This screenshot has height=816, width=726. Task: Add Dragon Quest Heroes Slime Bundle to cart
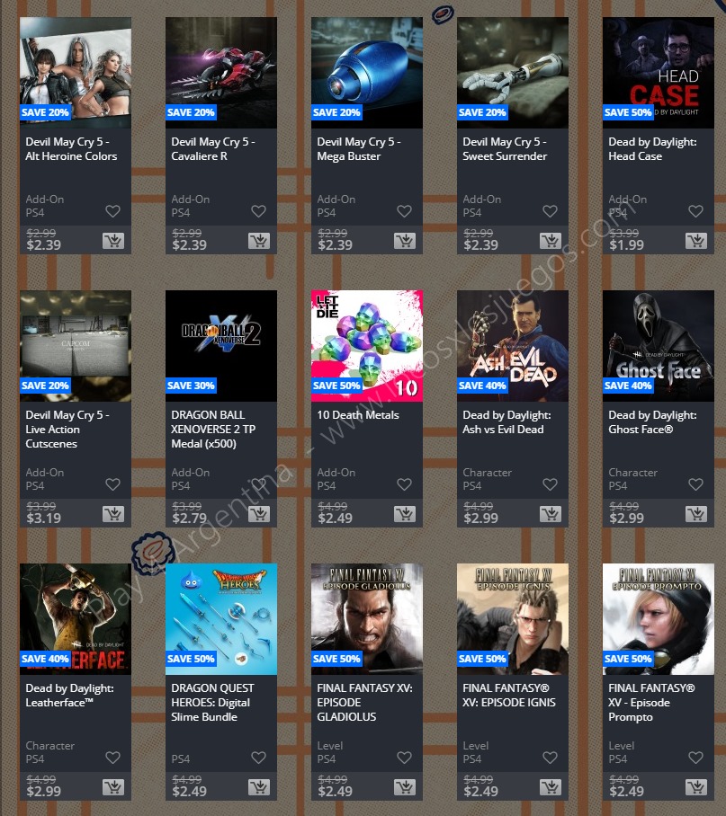pos(259,787)
